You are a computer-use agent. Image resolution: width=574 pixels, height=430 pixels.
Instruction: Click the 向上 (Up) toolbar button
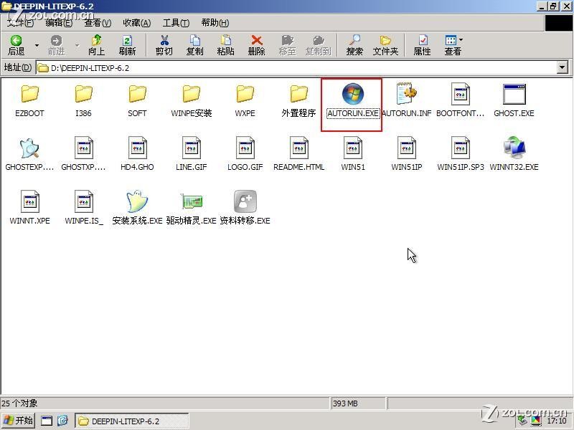pos(96,45)
